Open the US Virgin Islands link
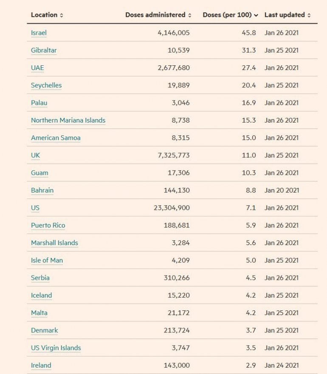This screenshot has width=327, height=374. 56,348
